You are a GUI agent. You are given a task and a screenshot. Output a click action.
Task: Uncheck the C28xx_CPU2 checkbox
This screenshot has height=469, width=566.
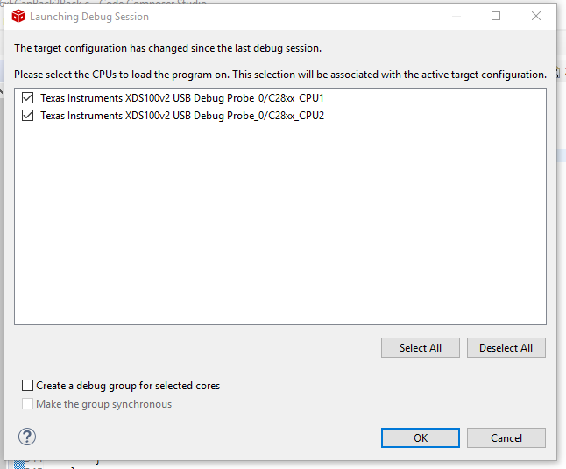(x=28, y=115)
